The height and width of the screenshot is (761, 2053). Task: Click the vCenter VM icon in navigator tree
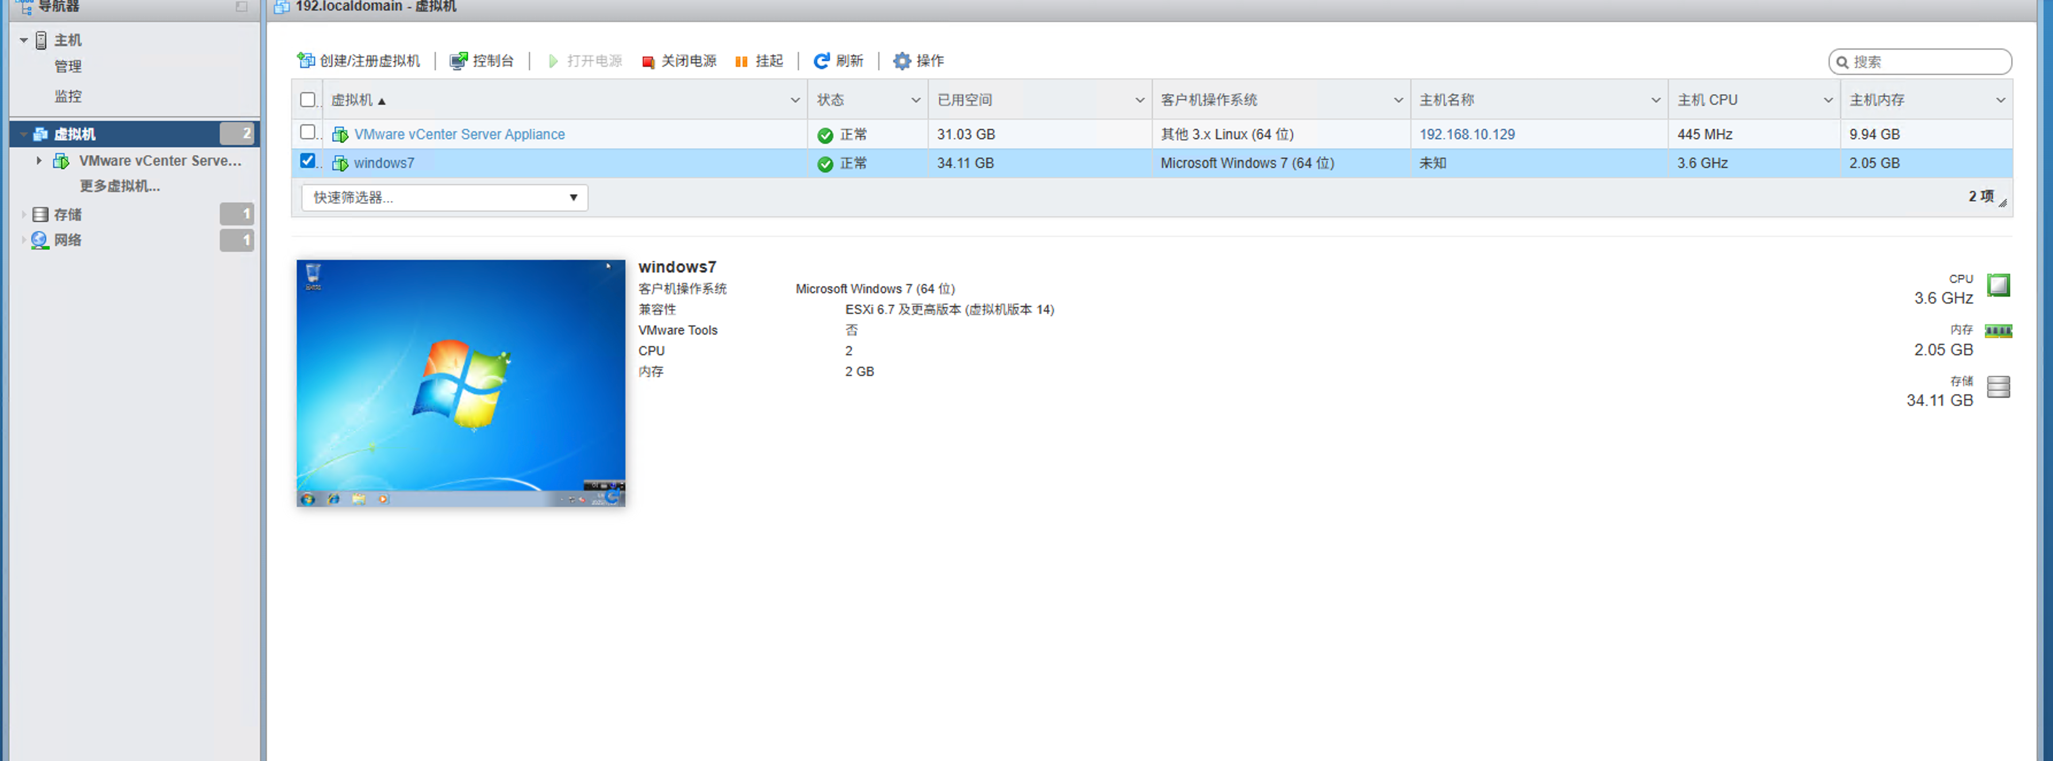coord(61,161)
